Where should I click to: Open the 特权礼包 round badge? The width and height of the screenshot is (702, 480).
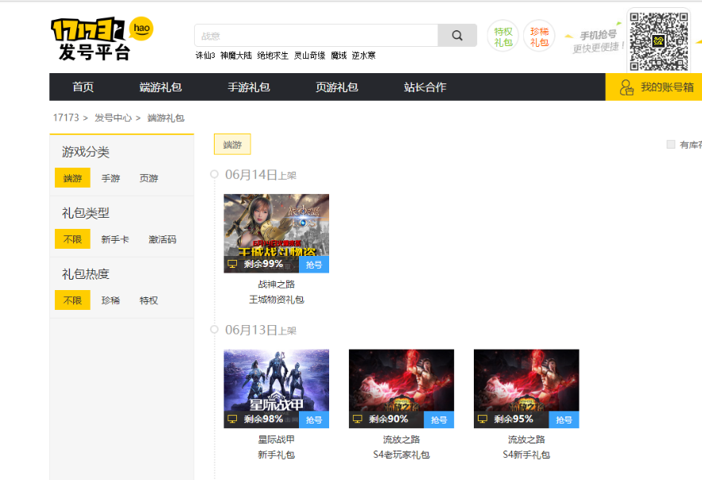click(x=502, y=37)
